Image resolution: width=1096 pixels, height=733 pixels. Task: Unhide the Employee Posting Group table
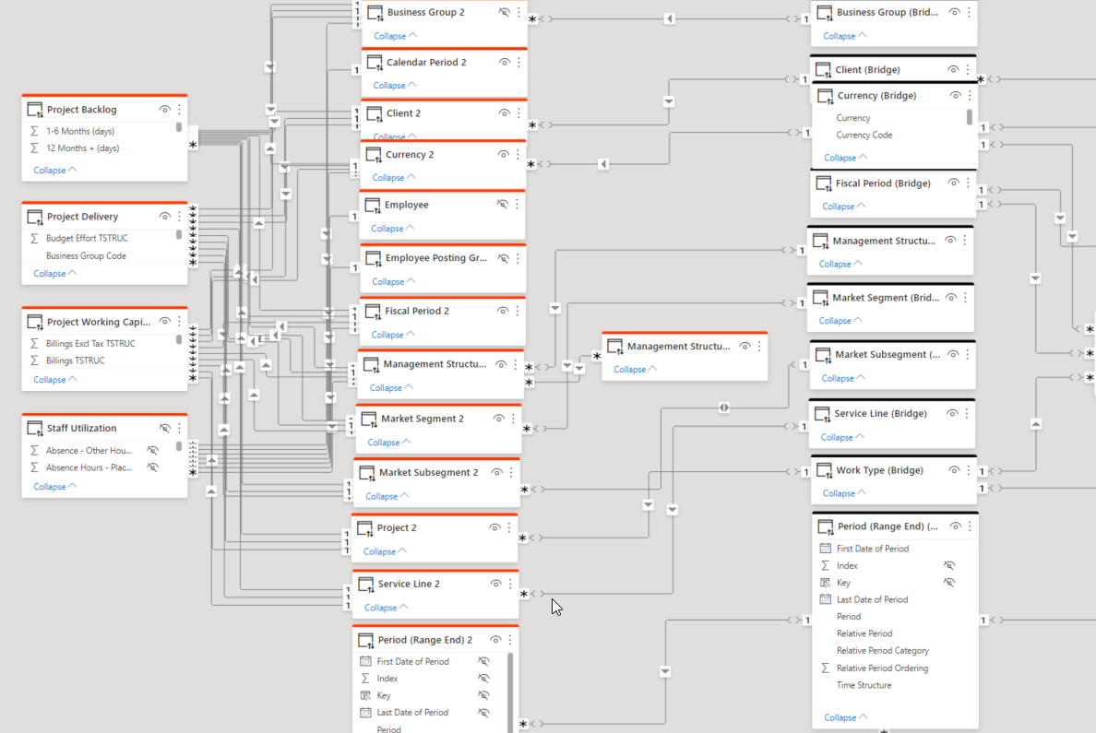coord(504,258)
